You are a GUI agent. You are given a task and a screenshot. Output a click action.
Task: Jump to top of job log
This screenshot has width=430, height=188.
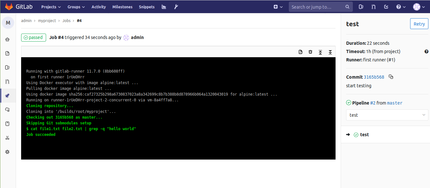tap(320, 52)
